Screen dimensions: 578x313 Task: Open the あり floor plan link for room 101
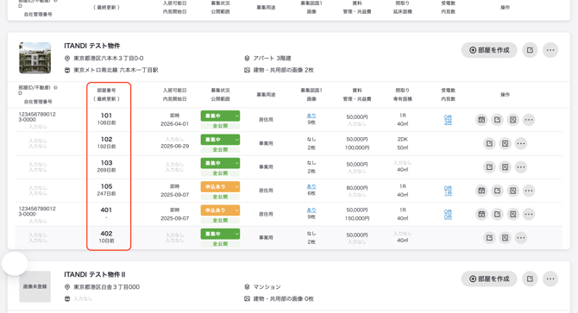pos(311,116)
